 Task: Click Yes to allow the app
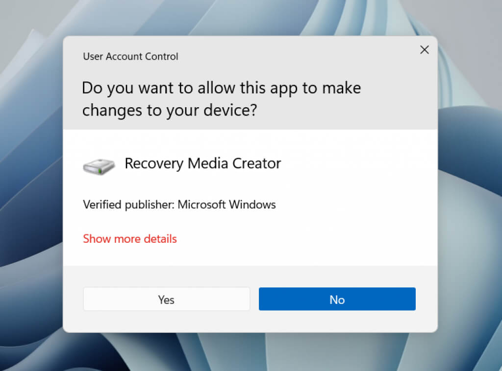[167, 299]
